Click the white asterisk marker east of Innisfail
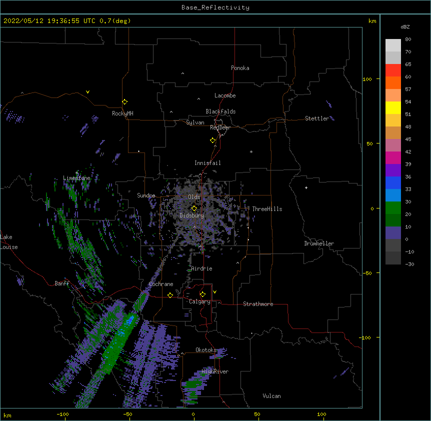The image size is (431, 421). coord(251,151)
